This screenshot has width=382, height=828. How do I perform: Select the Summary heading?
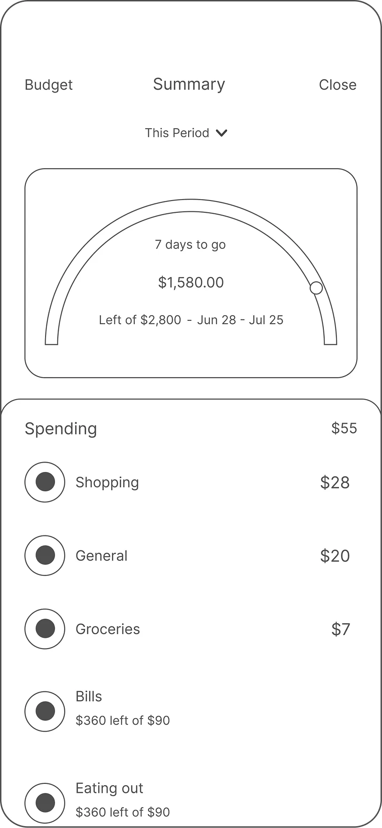(x=189, y=84)
